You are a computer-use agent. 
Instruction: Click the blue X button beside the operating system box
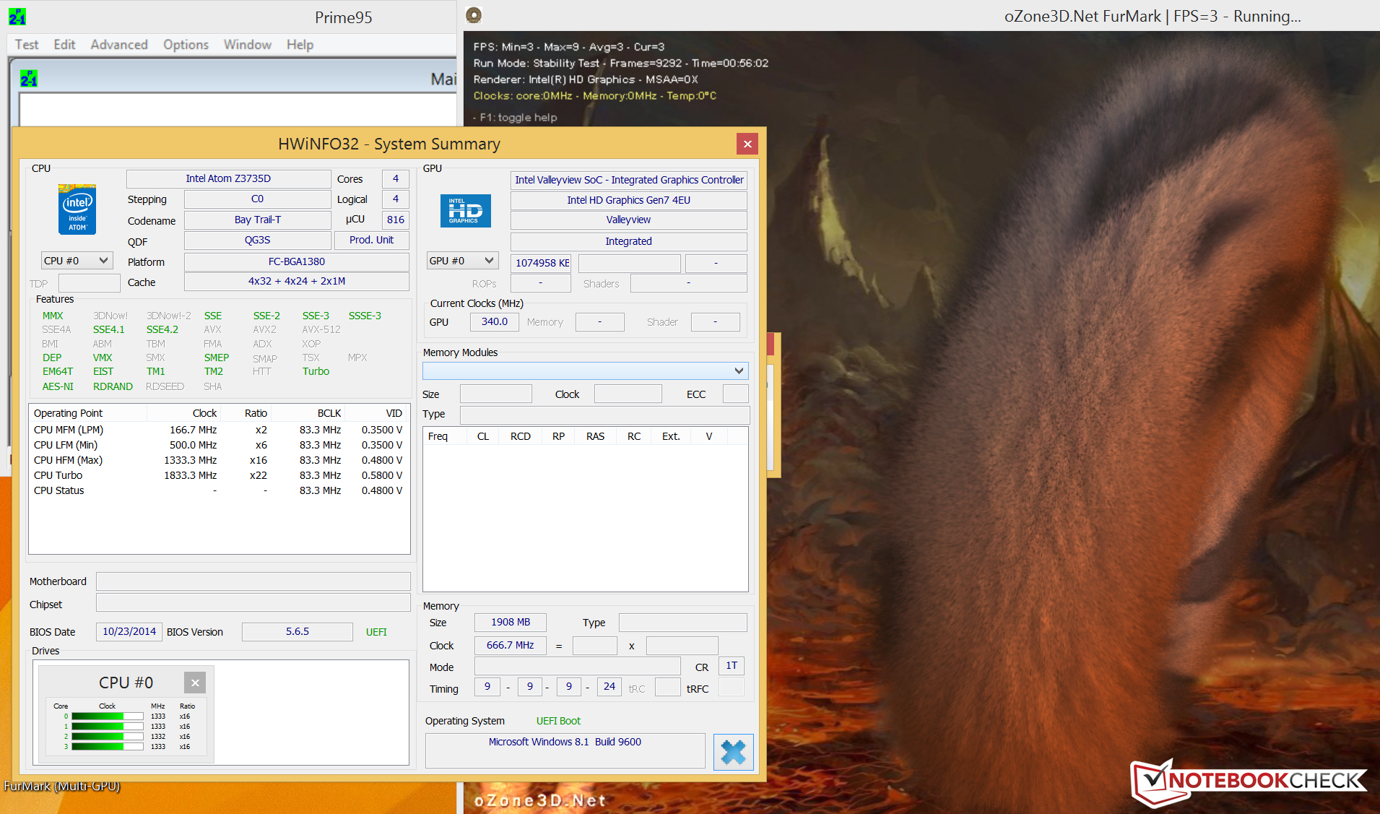[x=733, y=752]
